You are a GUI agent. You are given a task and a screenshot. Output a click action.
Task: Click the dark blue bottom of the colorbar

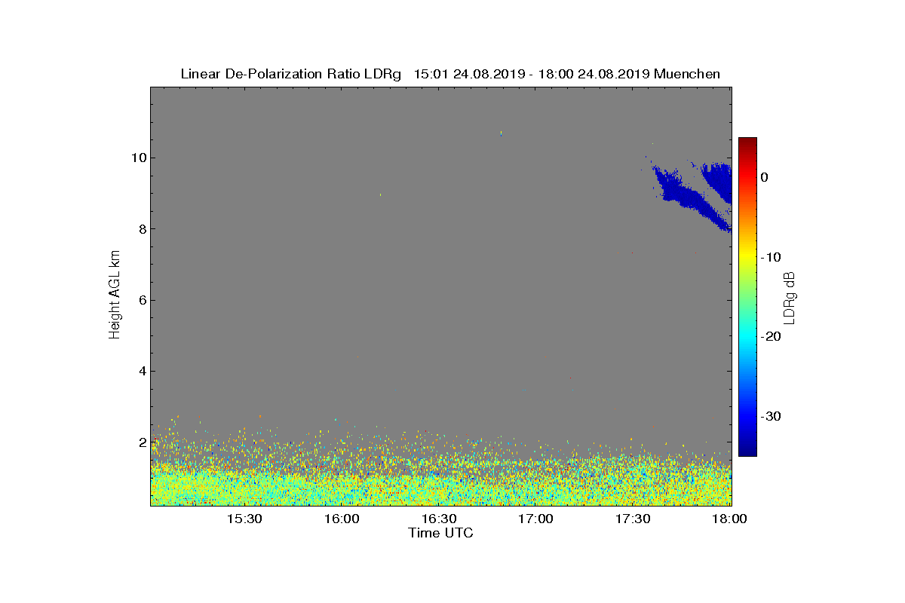point(747,448)
